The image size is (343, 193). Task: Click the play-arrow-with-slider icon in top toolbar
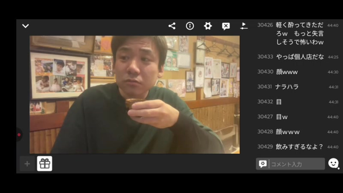[244, 26]
